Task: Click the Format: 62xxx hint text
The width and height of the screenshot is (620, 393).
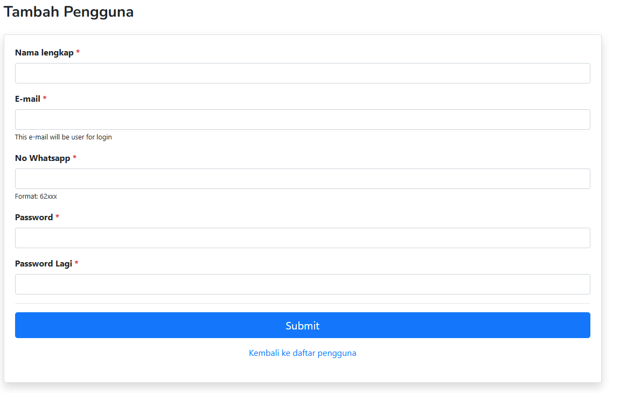Action: (x=36, y=196)
